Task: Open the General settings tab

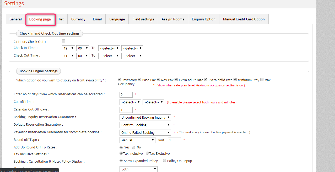Action: click(16, 19)
